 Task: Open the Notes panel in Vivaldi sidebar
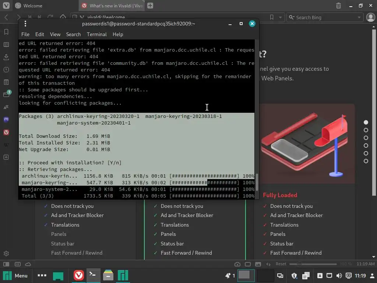(6, 82)
